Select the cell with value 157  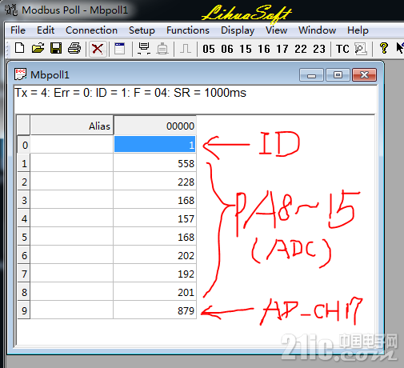[155, 218]
